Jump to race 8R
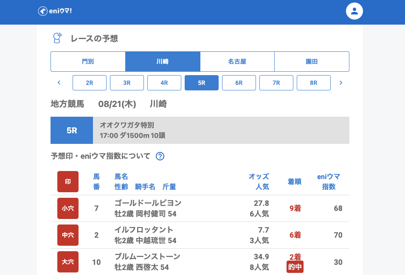 point(314,83)
